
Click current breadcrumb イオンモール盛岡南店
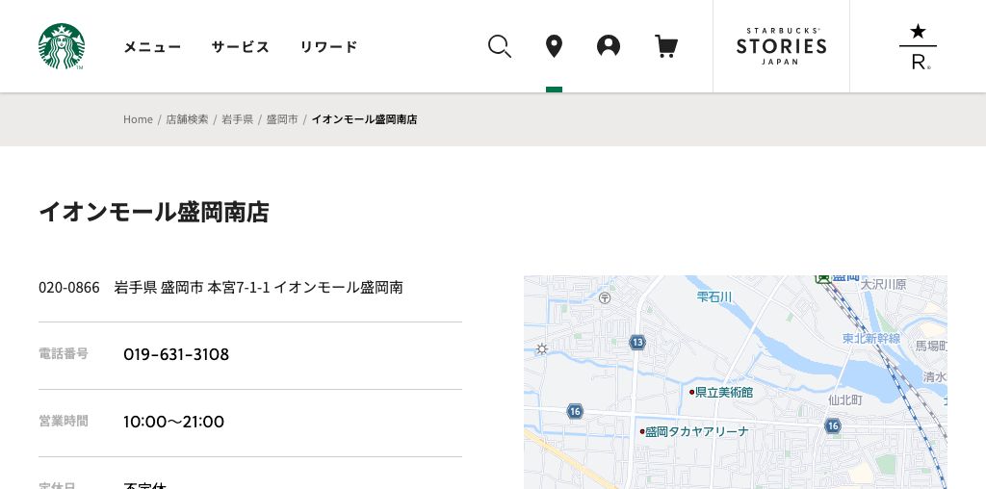[364, 119]
